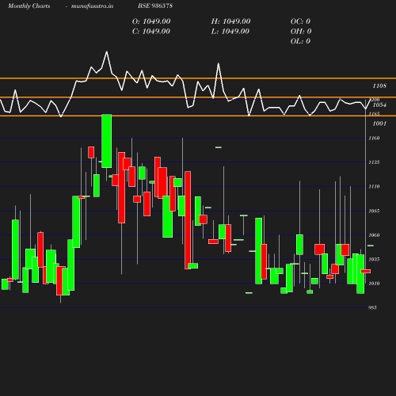Select the high value 'H: 1049.00'
The image size is (396, 396).
(230, 21)
